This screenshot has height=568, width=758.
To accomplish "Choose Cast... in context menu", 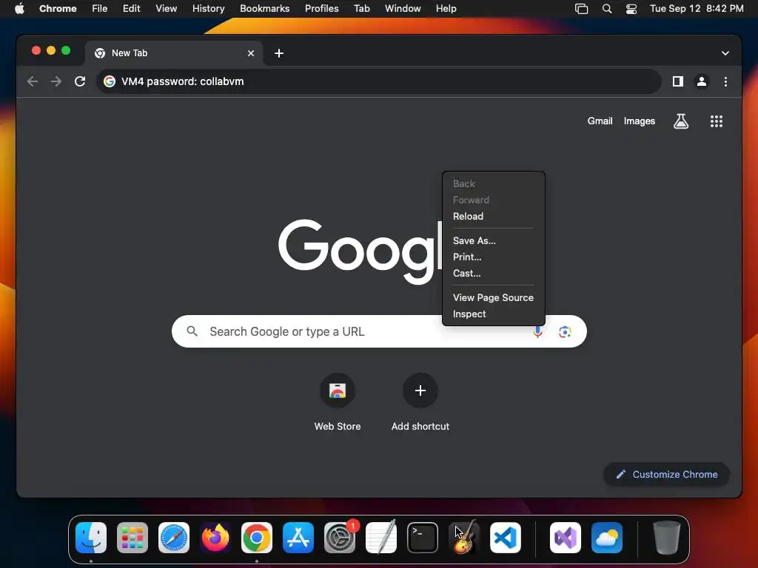I will (494, 274).
